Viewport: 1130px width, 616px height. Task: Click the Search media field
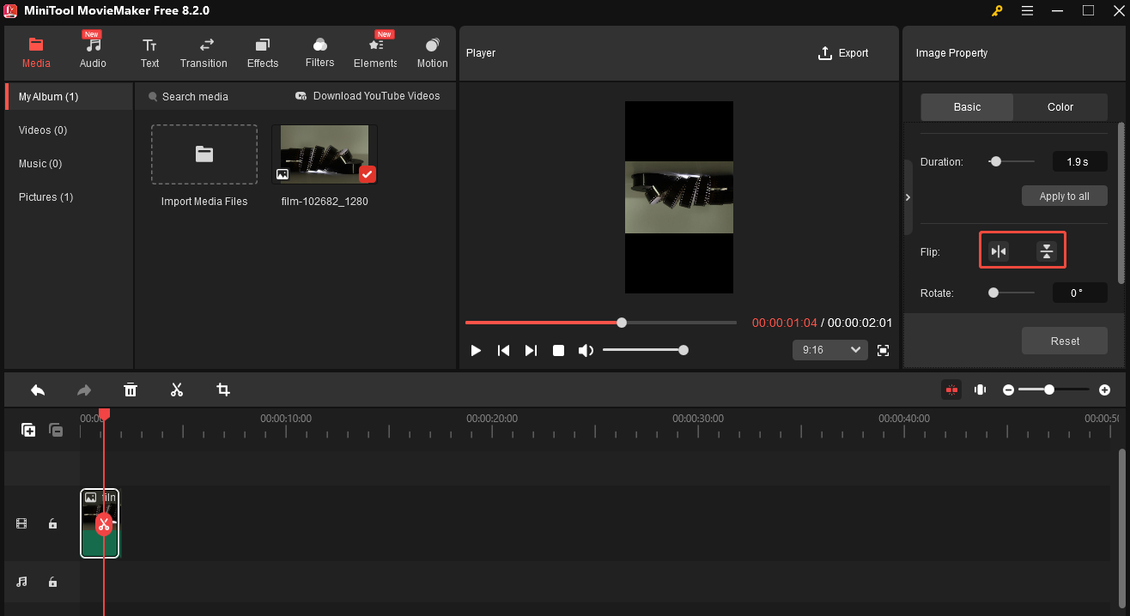[x=195, y=96]
